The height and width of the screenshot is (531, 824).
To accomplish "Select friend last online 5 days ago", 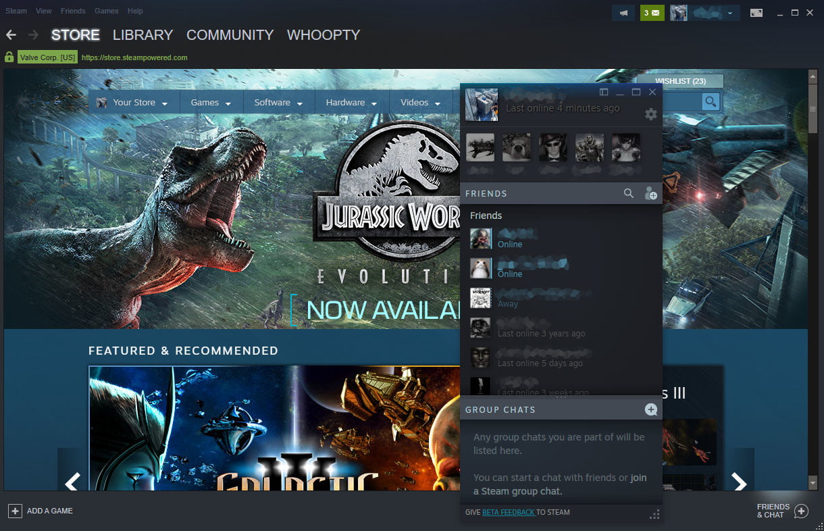I will click(x=561, y=357).
